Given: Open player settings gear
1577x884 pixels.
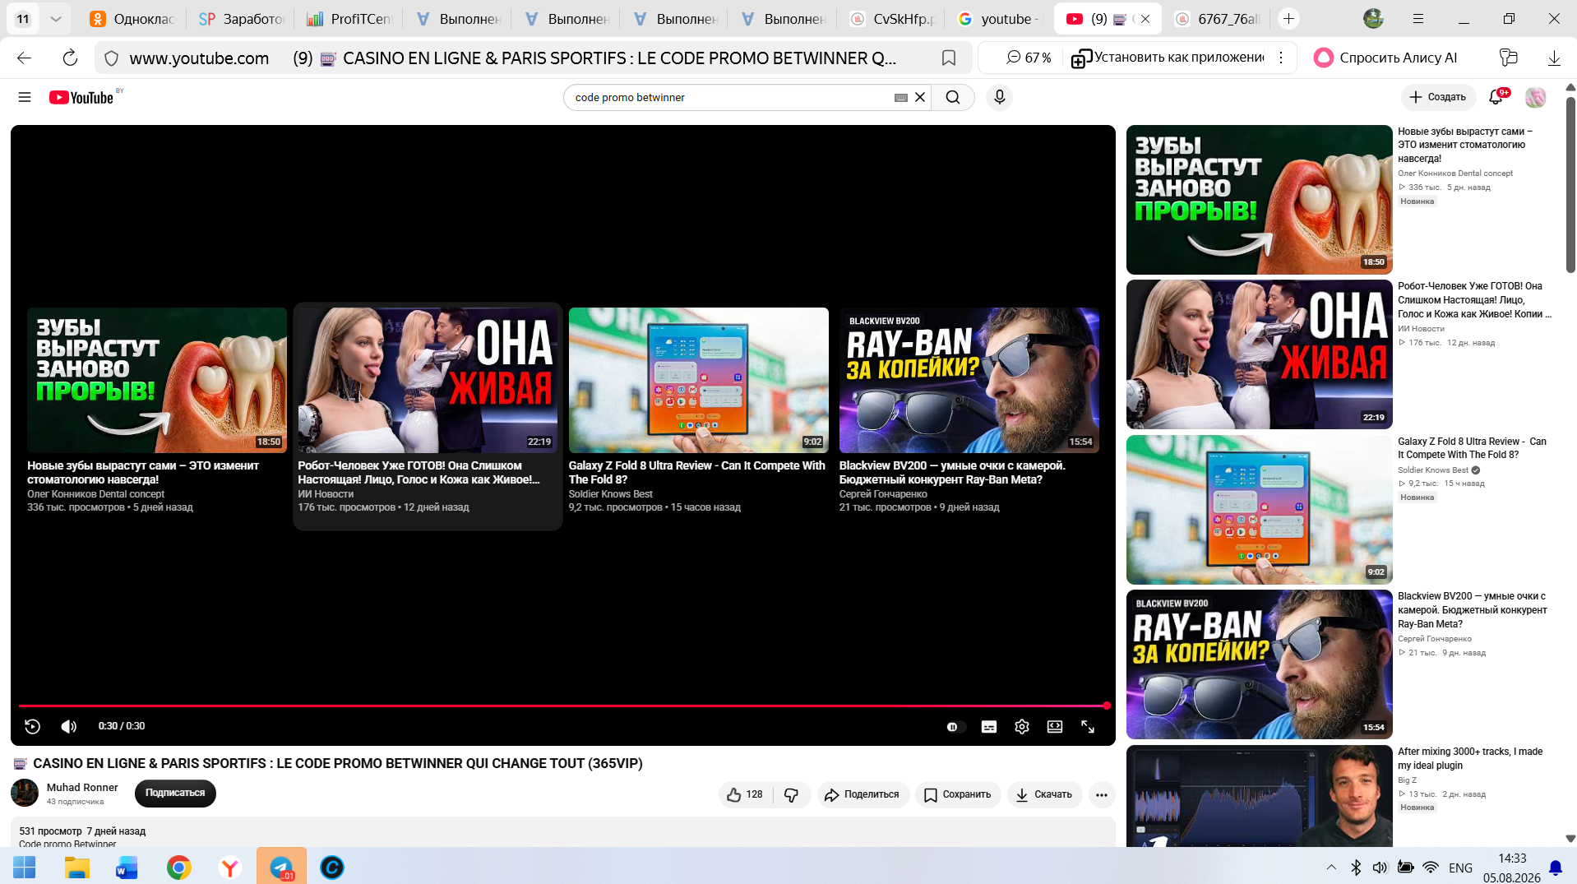Looking at the screenshot, I should click(x=1022, y=727).
